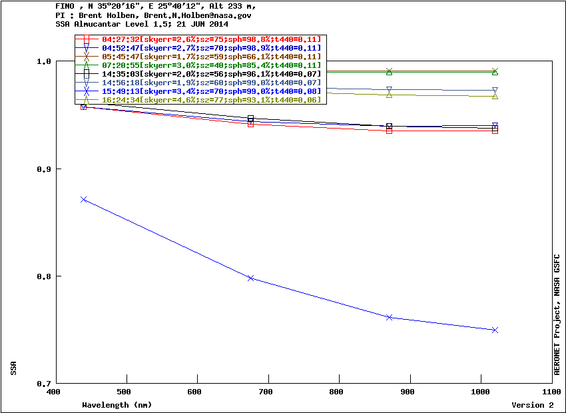
Task: Select the olive triangle marker at 870 nm
Action: click(389, 95)
